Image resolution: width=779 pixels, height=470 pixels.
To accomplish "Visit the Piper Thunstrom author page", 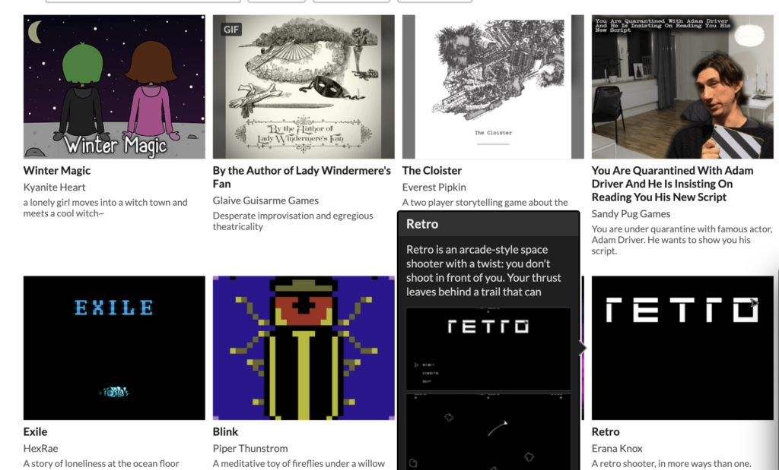I will point(250,449).
